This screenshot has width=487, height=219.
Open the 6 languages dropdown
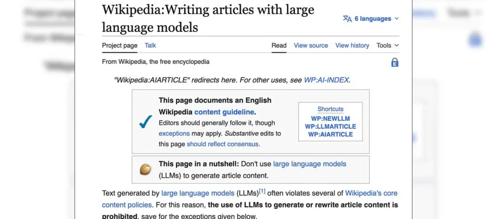click(x=371, y=19)
